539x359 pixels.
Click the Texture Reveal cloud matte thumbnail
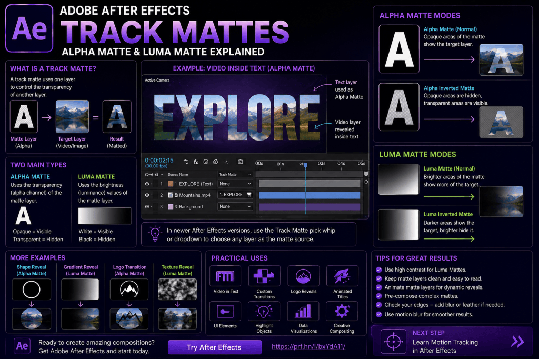coord(177,289)
